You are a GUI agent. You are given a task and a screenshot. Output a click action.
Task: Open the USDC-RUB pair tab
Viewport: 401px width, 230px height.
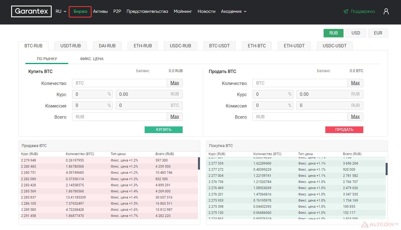pyautogui.click(x=180, y=46)
